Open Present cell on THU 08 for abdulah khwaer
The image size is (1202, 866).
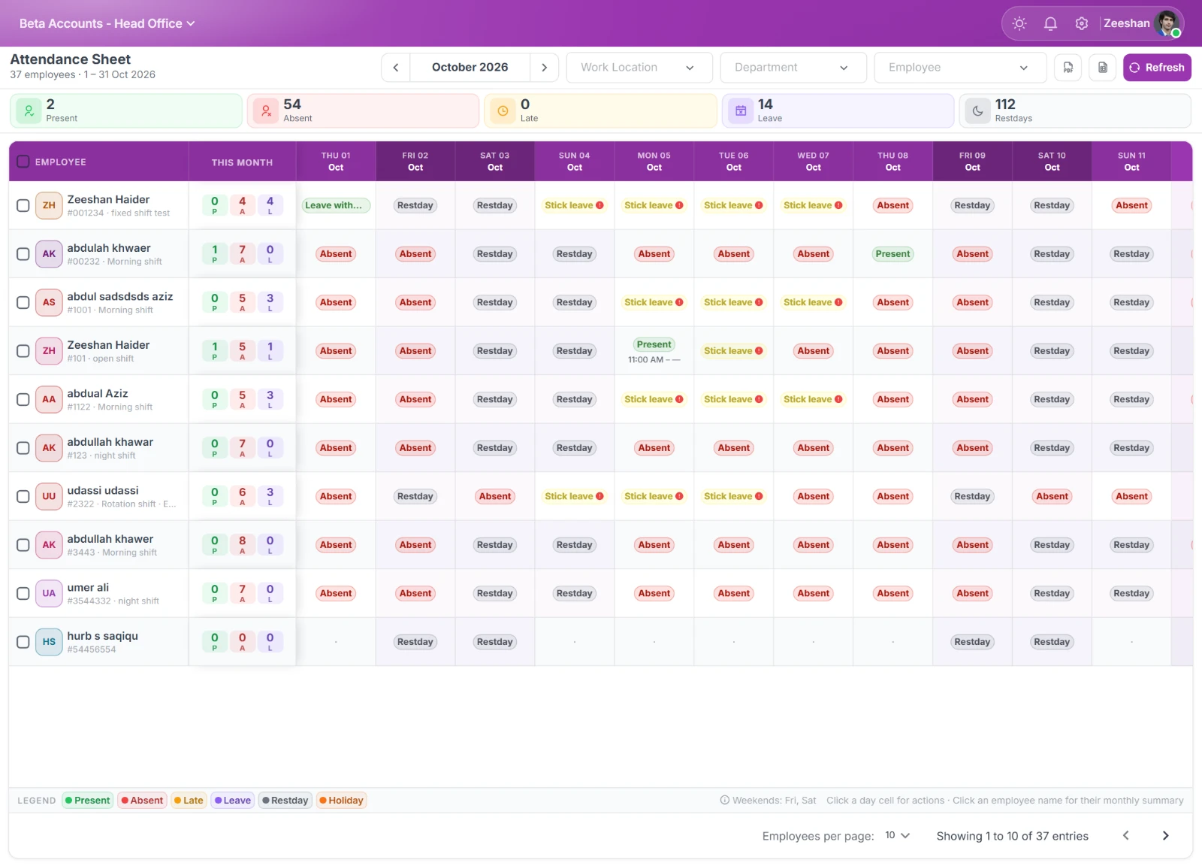[x=893, y=254]
